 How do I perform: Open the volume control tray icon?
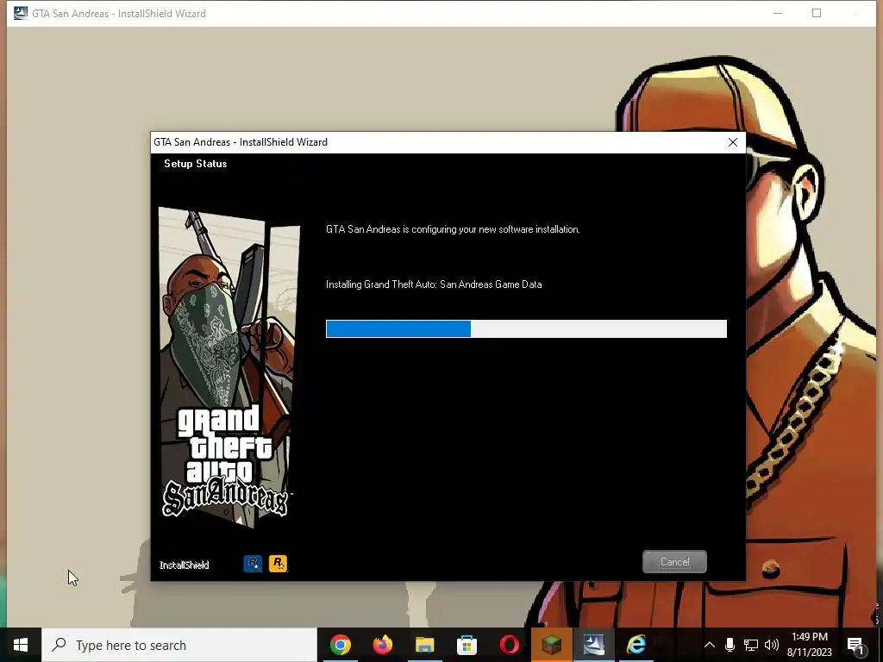point(772,645)
